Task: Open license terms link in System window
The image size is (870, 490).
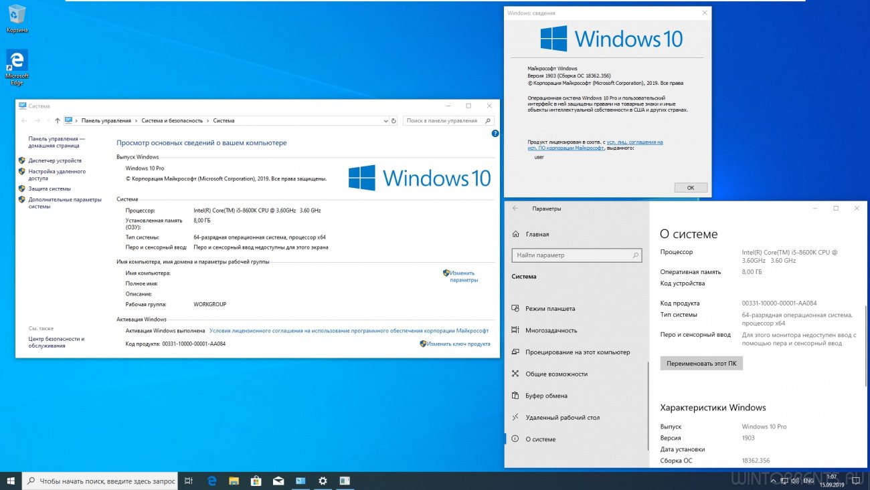Action: [349, 330]
